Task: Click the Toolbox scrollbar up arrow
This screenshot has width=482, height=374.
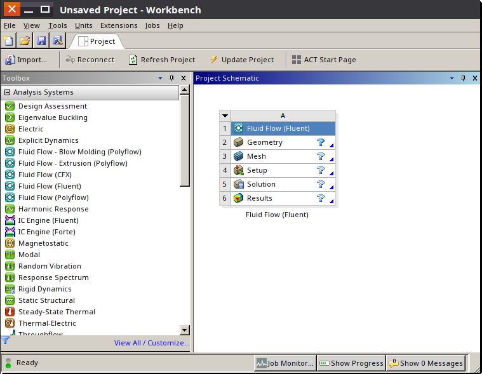Action: tap(184, 90)
